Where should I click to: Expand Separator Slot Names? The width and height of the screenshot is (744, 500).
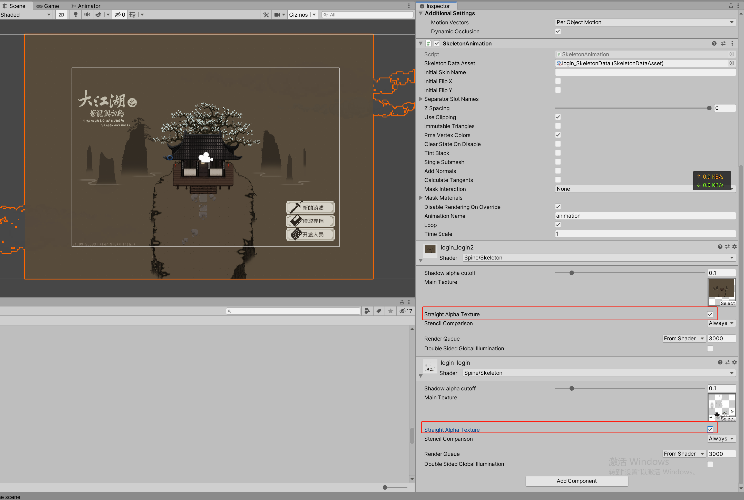pos(420,99)
